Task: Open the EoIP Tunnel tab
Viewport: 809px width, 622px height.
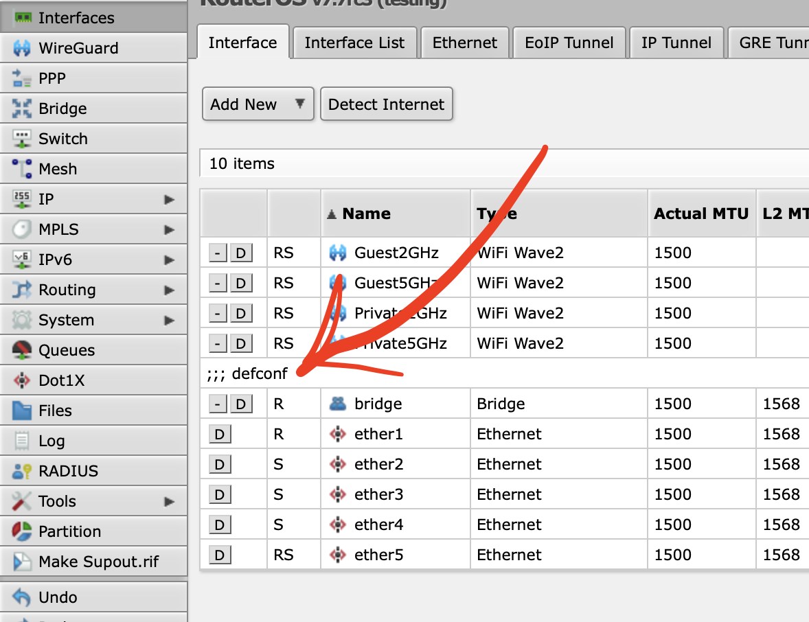Action: click(569, 43)
